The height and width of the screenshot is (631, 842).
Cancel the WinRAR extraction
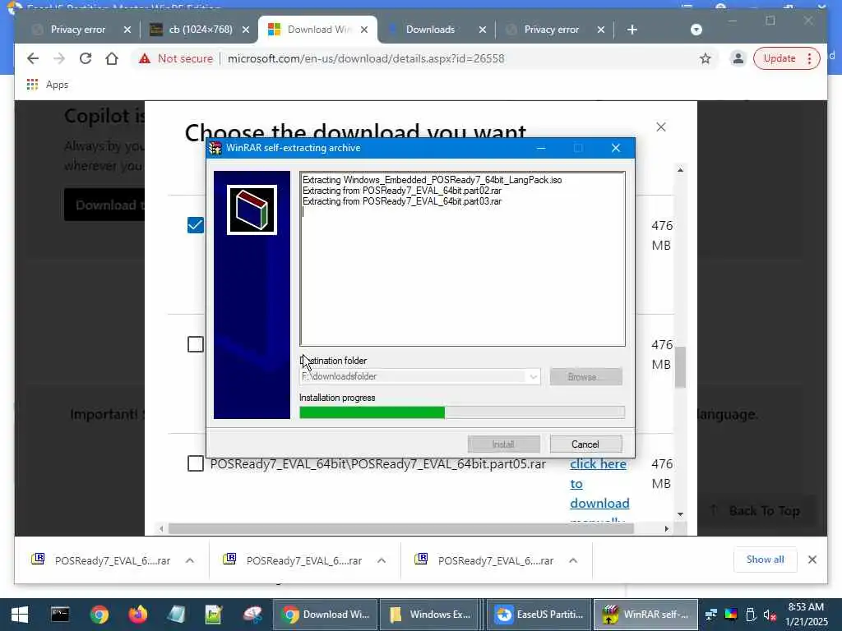pyautogui.click(x=585, y=444)
